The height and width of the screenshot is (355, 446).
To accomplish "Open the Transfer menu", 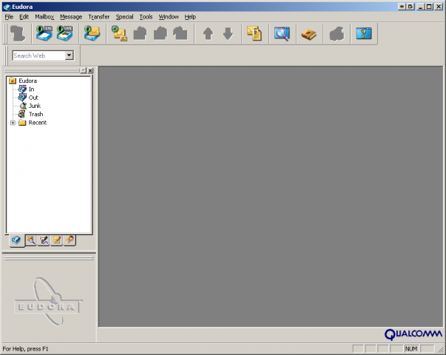I will click(99, 17).
